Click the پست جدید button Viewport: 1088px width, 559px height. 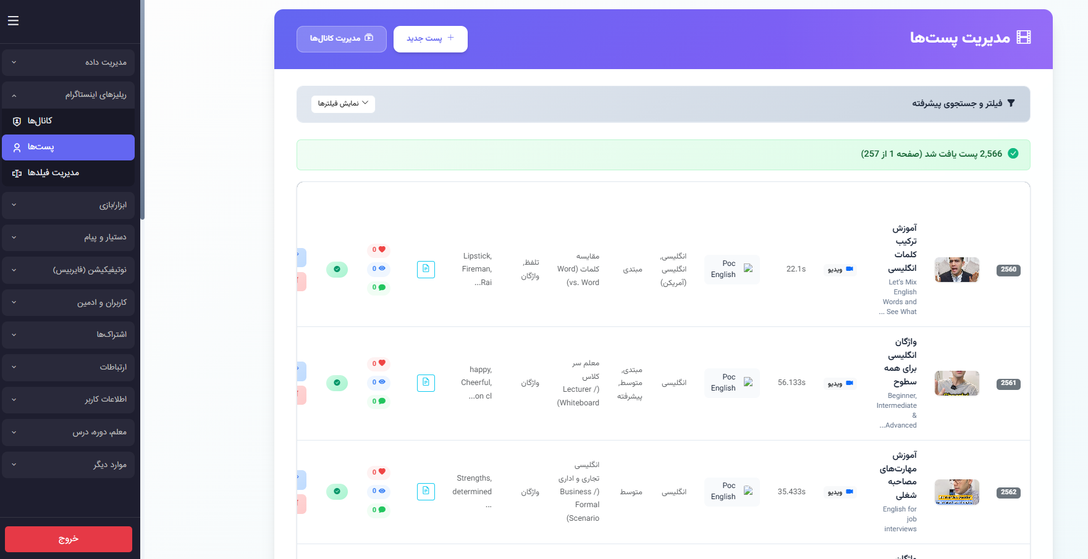pyautogui.click(x=430, y=39)
